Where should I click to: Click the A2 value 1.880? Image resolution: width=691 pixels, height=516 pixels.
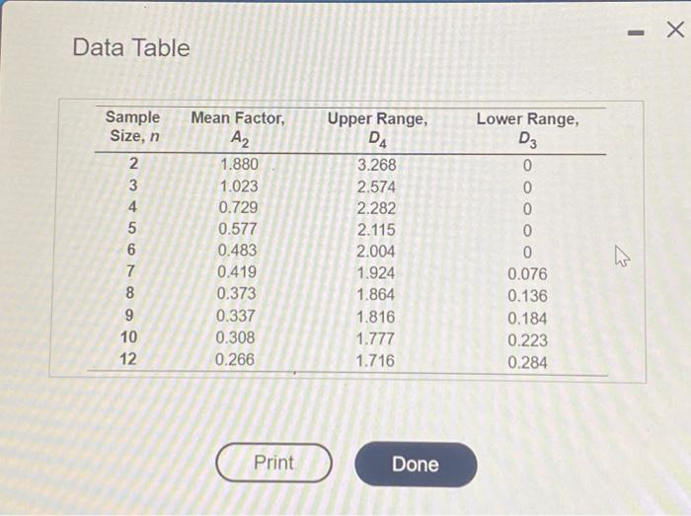click(x=239, y=164)
